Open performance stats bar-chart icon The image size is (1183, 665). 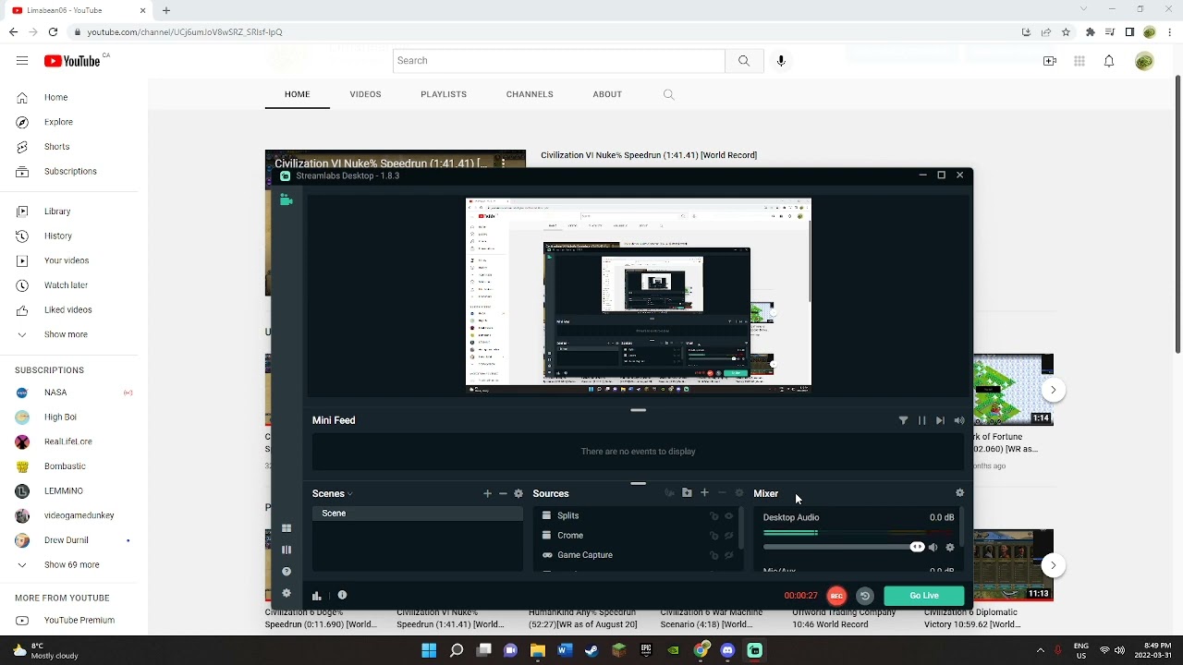(x=317, y=596)
